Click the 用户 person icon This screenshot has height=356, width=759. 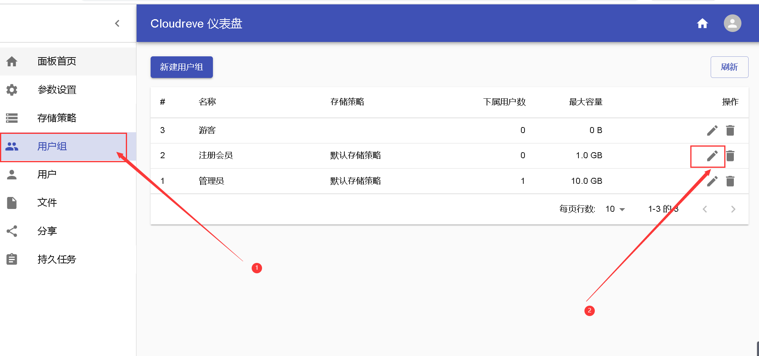[12, 175]
